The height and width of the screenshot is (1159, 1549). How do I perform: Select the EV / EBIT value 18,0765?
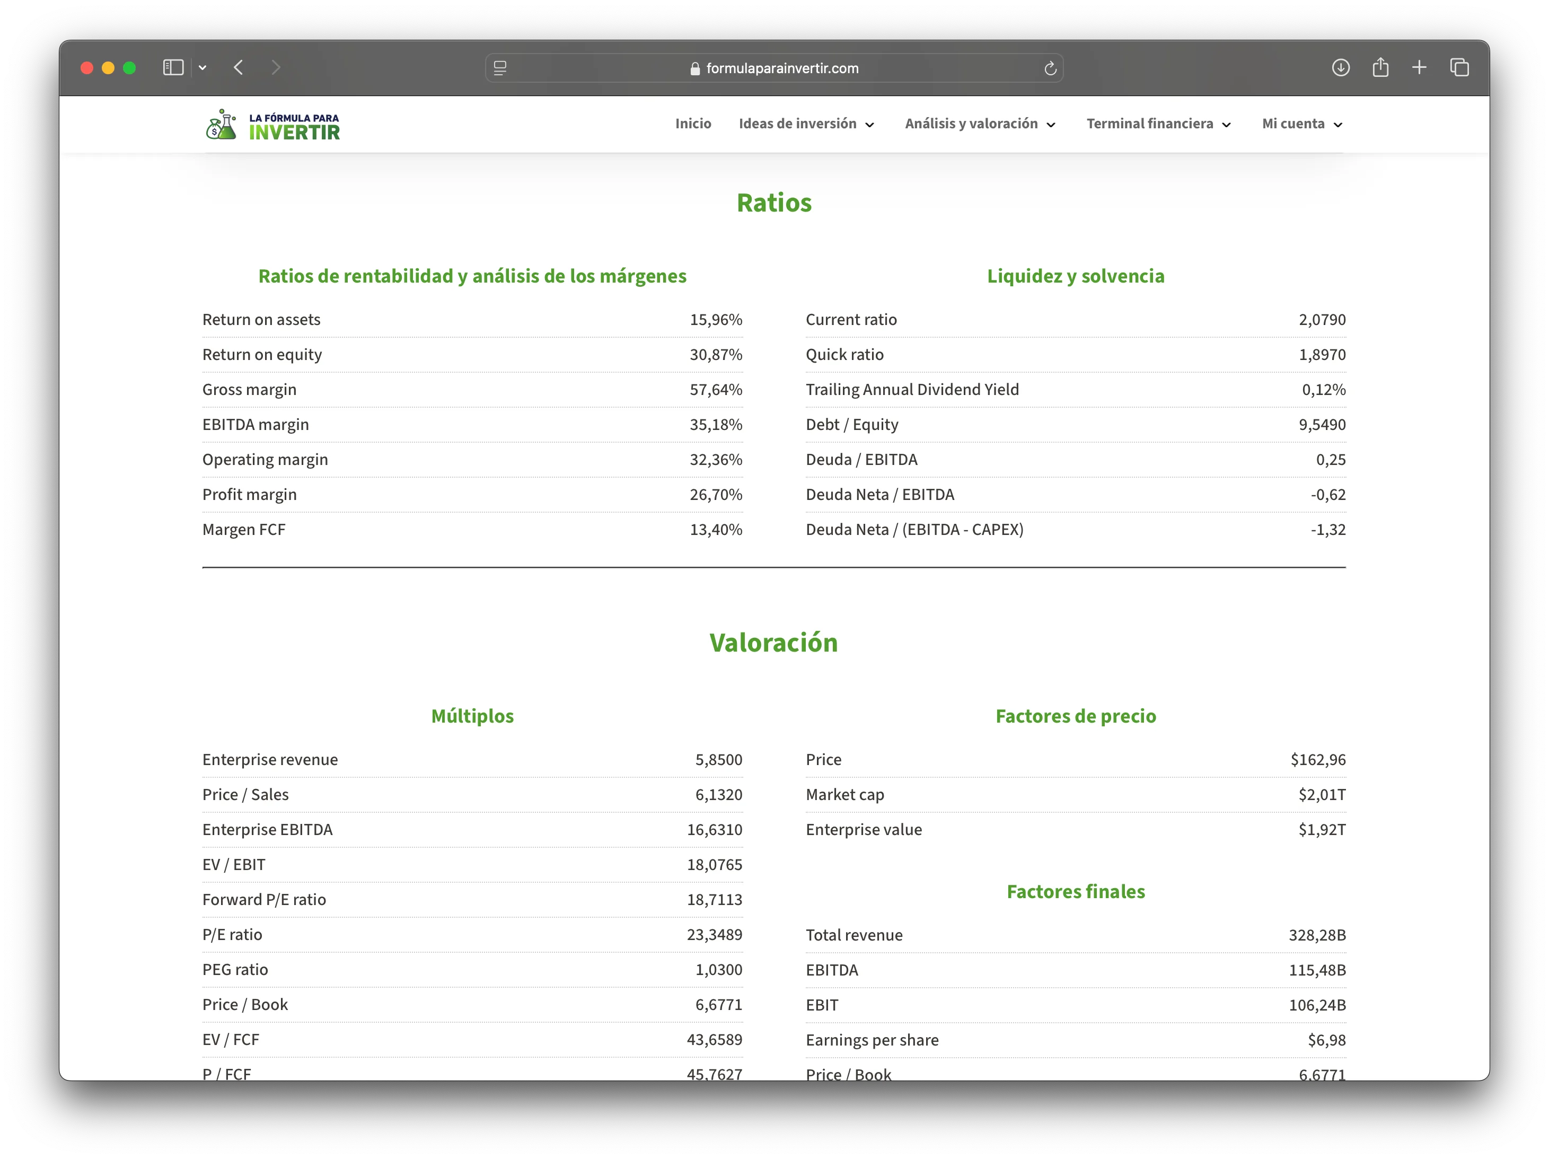(x=714, y=864)
